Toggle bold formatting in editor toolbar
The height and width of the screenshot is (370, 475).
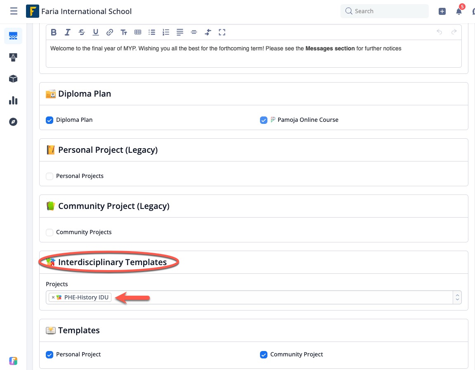pos(54,32)
